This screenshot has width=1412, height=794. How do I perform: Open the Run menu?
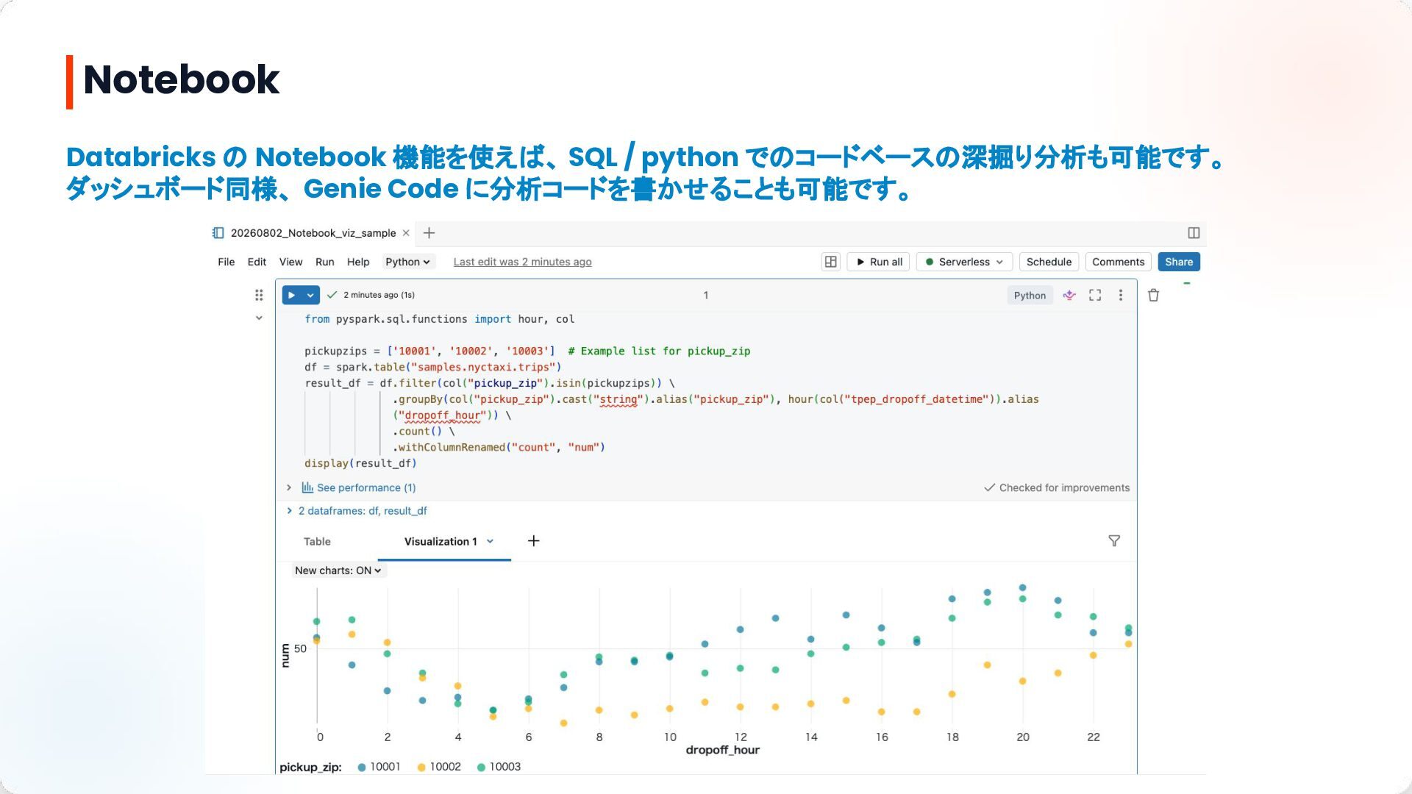tap(324, 262)
